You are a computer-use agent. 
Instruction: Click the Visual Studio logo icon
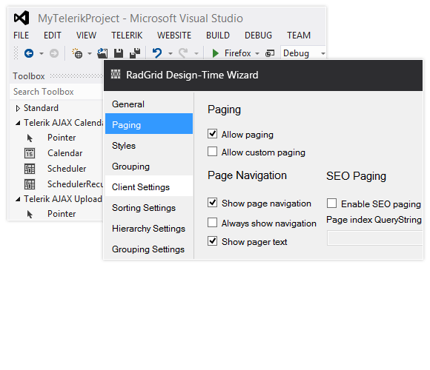coord(21,18)
